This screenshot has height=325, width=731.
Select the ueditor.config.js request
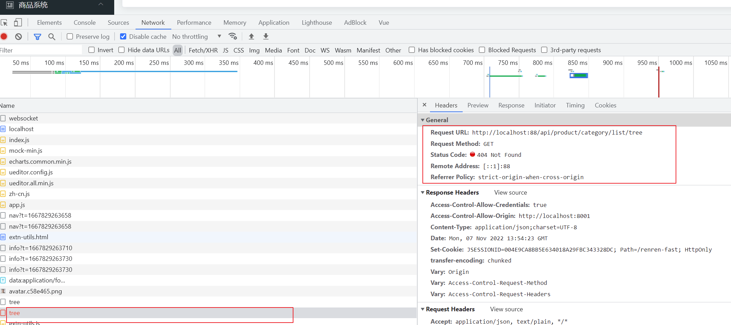coord(208,172)
